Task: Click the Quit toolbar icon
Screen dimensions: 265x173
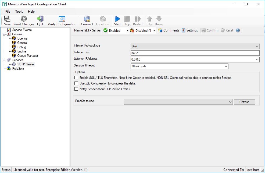Action: pyautogui.click(x=40, y=19)
